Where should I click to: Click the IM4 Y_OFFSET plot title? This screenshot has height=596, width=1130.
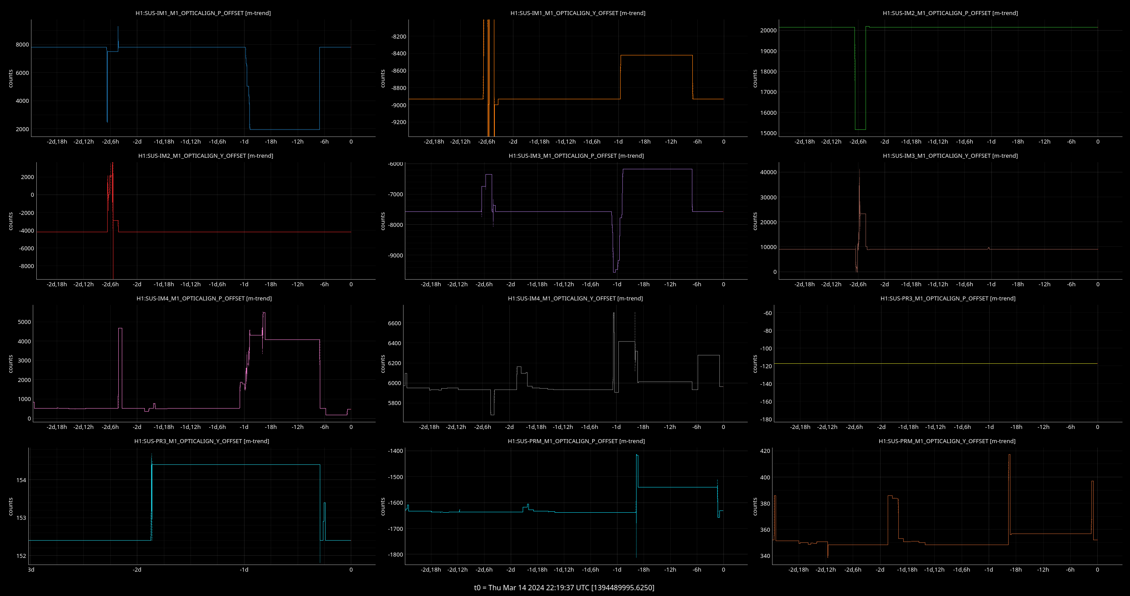(x=575, y=299)
